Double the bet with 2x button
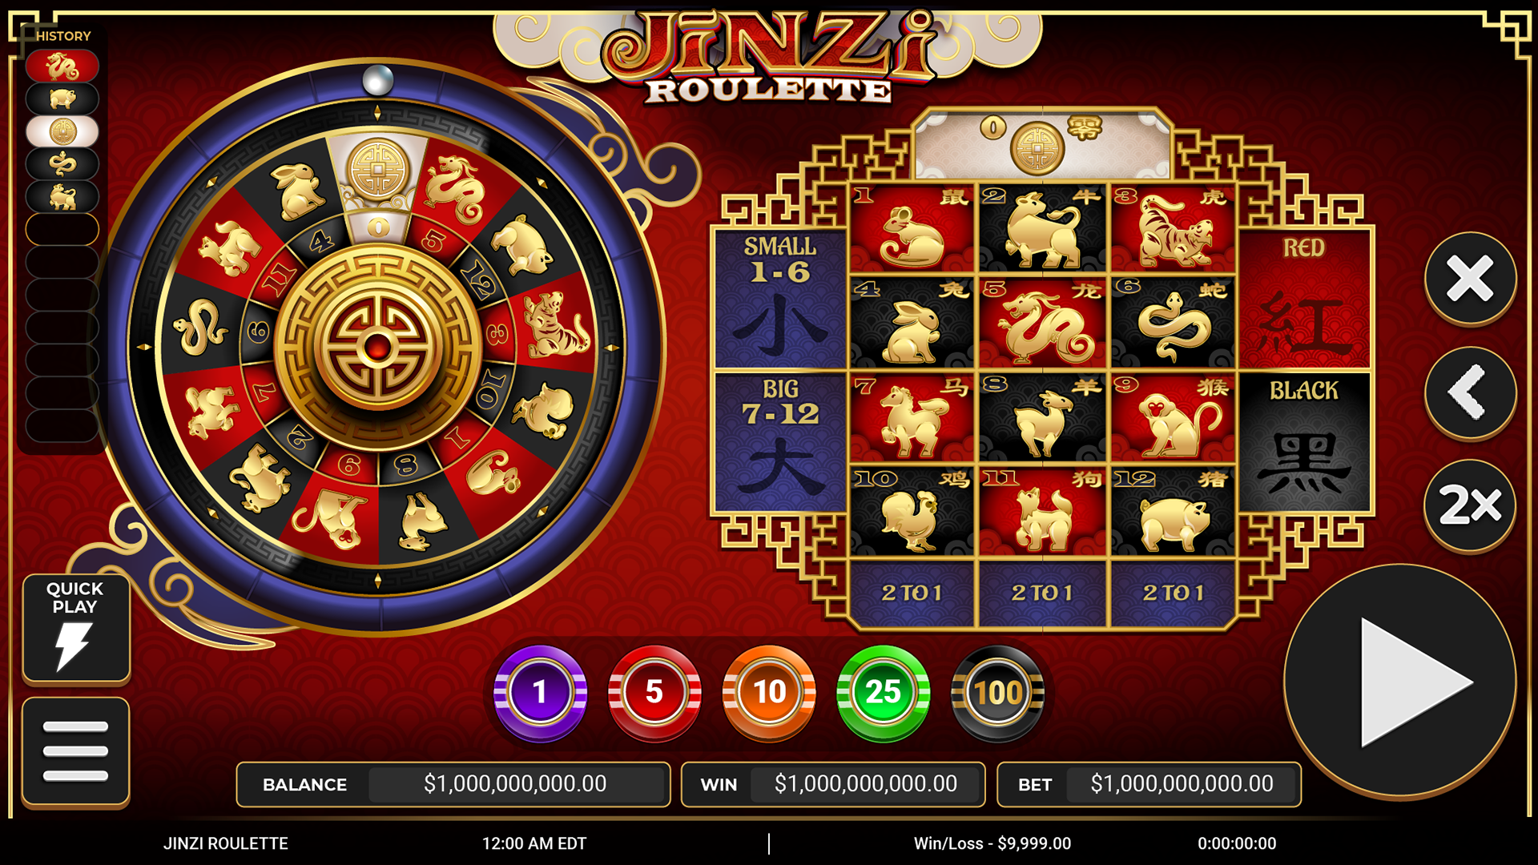Screen dimensions: 1538x865 coord(1470,505)
